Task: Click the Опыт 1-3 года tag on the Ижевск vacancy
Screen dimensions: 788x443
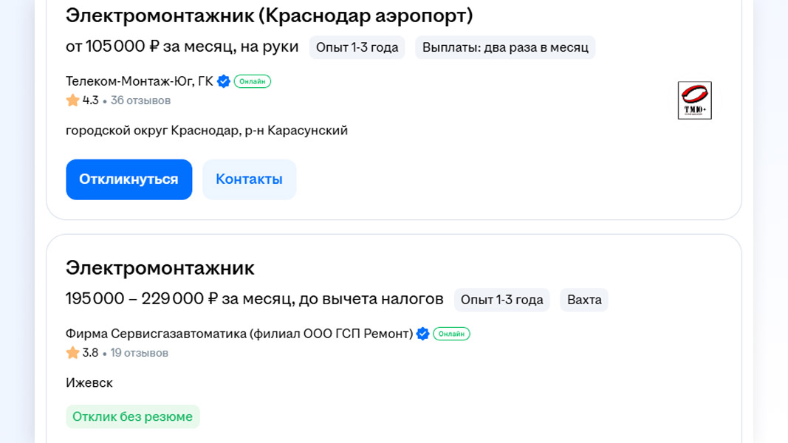Action: 501,300
